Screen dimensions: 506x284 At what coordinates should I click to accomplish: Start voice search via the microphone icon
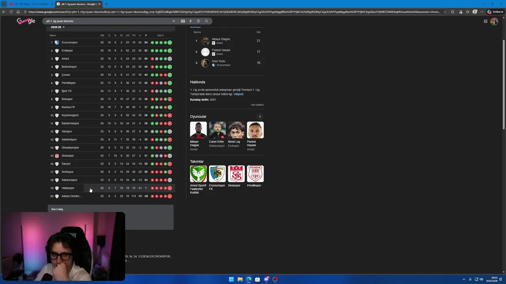[191, 21]
